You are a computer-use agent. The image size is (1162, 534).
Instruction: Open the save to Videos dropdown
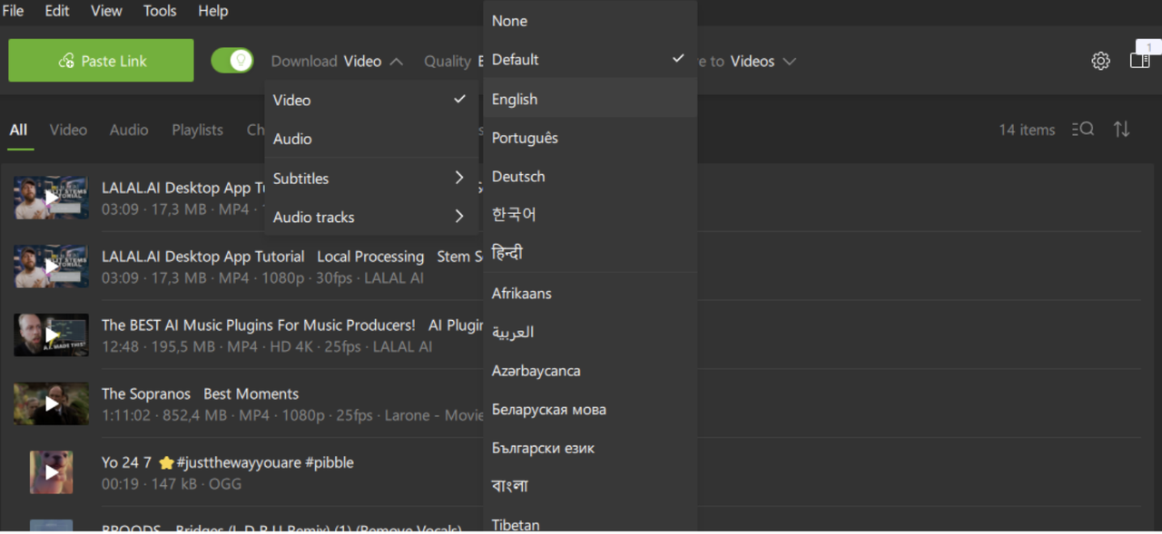pos(749,61)
